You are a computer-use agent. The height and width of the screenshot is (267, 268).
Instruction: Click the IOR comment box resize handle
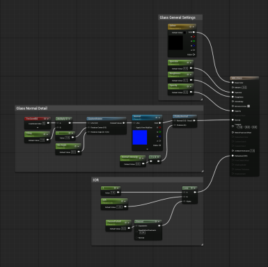(202, 244)
